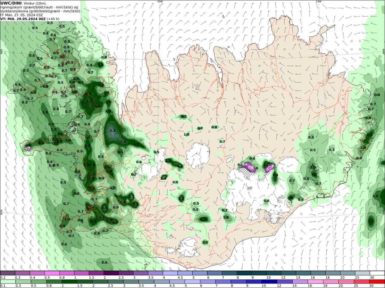Click the 2.1 precipitation value label
This screenshot has width=385, height=288.
pos(102,217)
